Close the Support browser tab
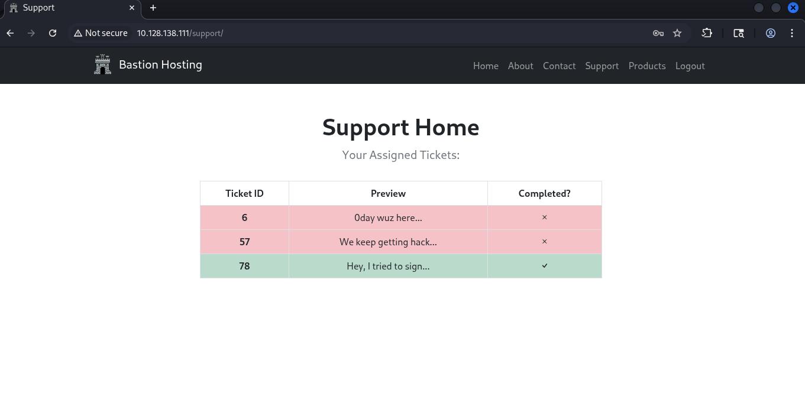The image size is (805, 406). [132, 8]
